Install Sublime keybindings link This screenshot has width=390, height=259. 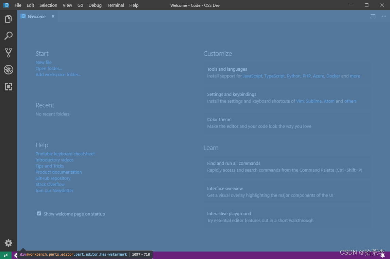(x=313, y=101)
